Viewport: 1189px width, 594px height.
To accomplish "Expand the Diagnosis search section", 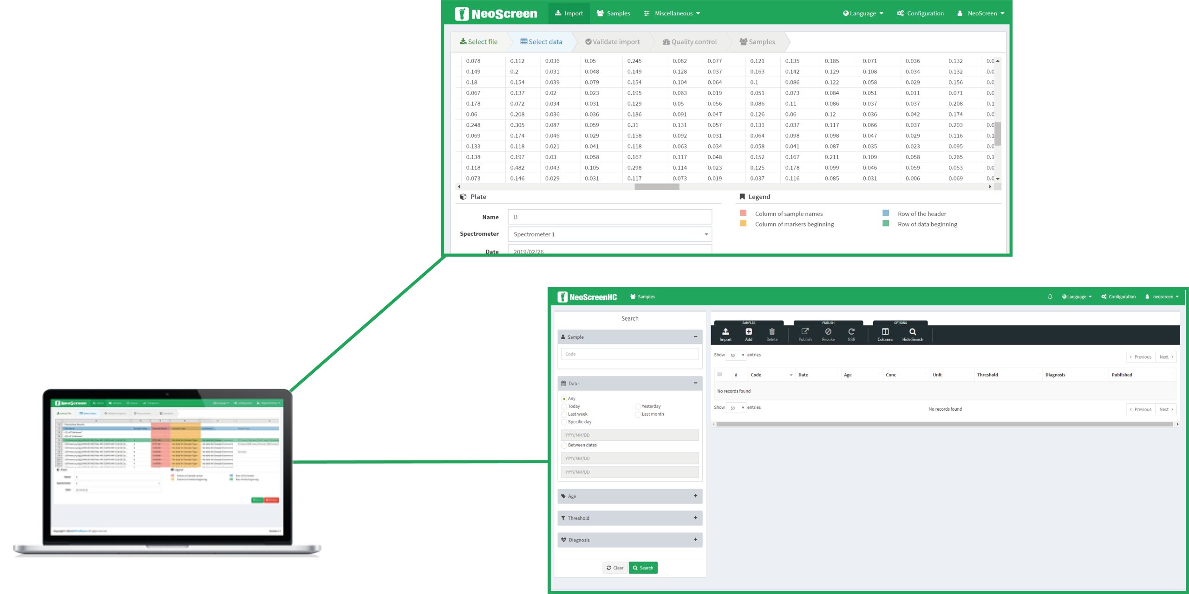I will coord(695,540).
